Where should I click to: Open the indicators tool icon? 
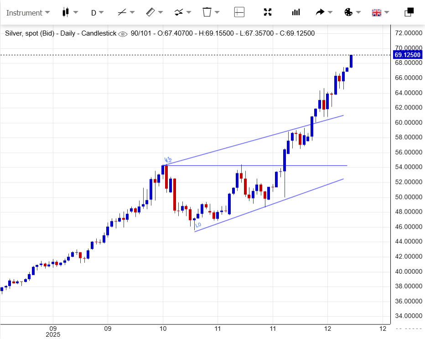(x=179, y=12)
